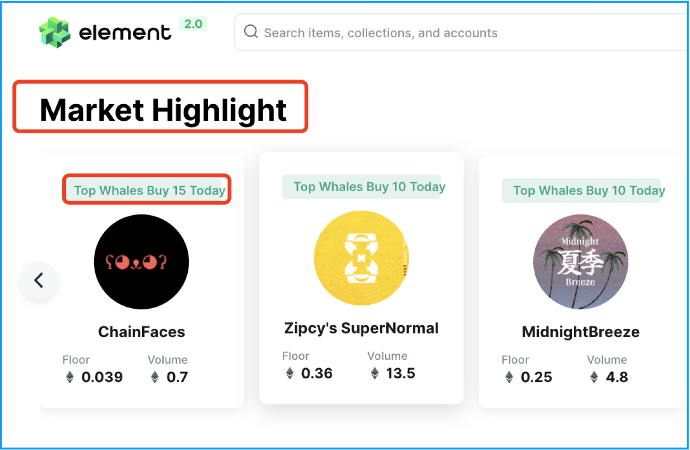The height and width of the screenshot is (450, 690).
Task: Select MidnightBreeze Top Whales Buy 10 Today tag
Action: click(x=584, y=190)
